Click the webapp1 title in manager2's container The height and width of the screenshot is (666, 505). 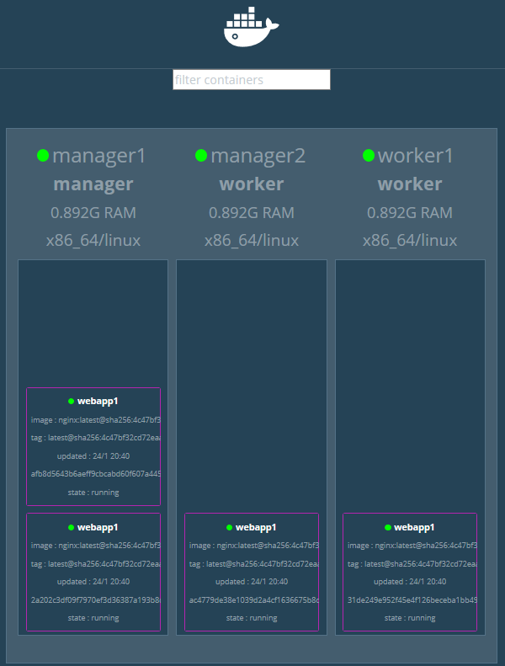click(256, 527)
